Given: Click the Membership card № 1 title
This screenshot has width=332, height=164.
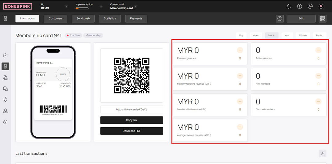Looking at the screenshot, I should [x=38, y=36].
